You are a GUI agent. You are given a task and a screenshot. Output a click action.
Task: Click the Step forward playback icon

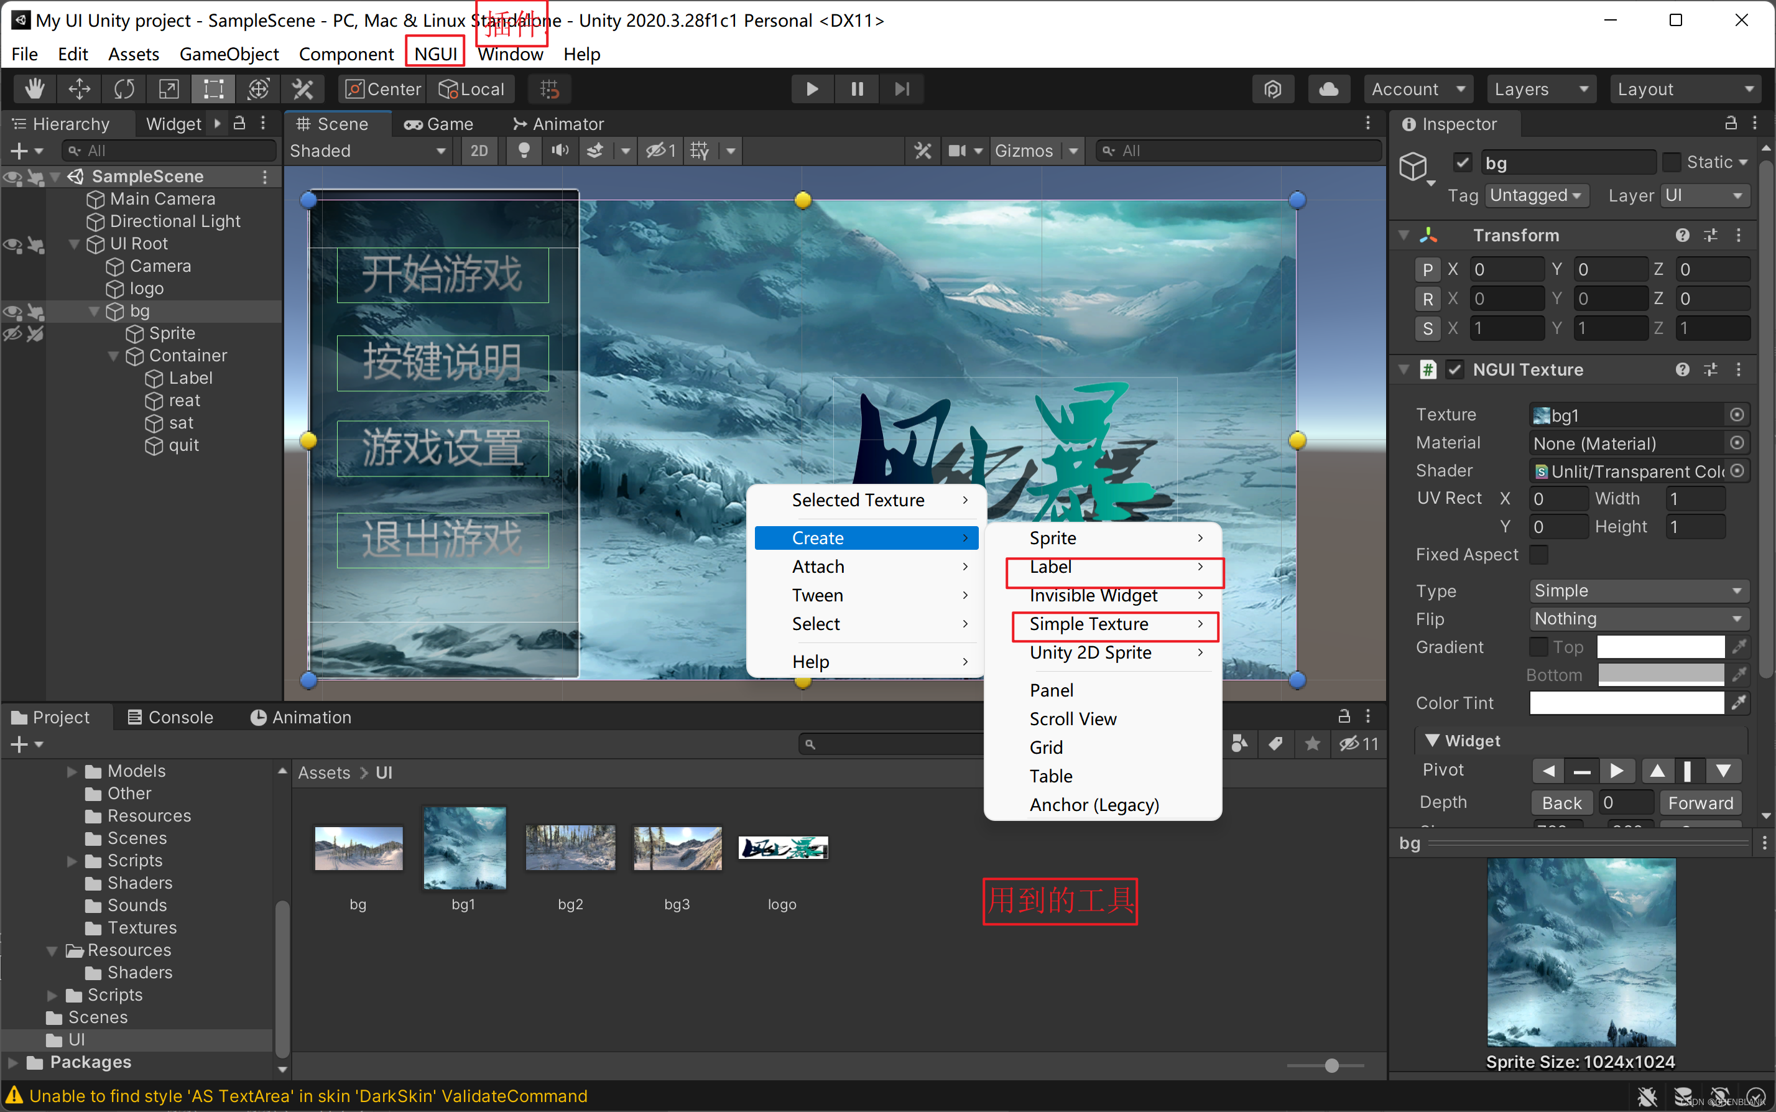click(900, 88)
